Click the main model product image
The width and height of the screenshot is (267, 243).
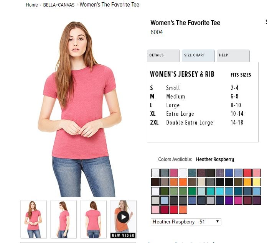point(80,109)
